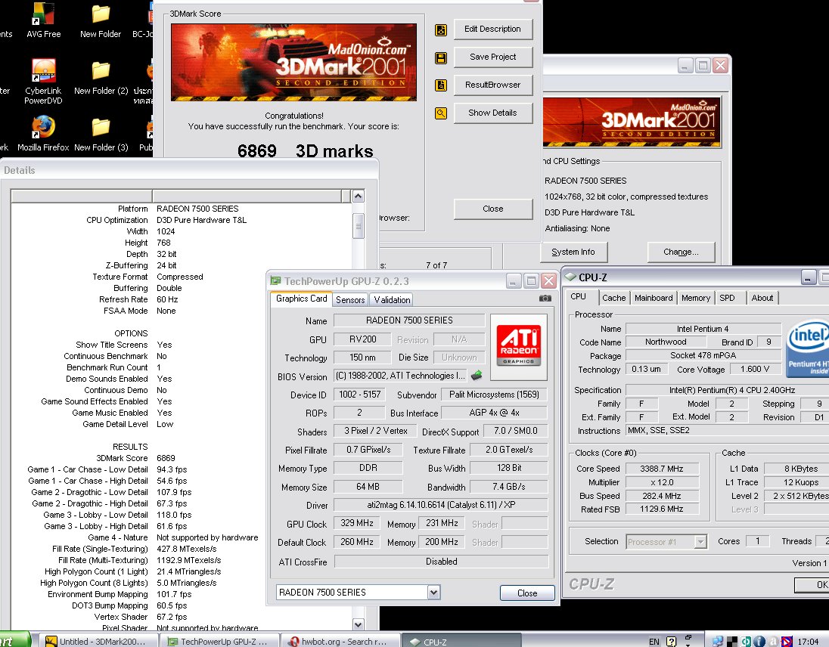The image size is (829, 647).
Task: Click Close button in GPU-Z
Action: coord(527,593)
